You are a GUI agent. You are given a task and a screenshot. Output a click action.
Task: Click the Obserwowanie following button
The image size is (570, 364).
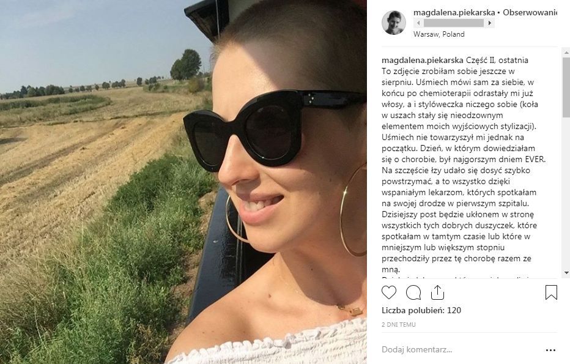pyautogui.click(x=530, y=12)
